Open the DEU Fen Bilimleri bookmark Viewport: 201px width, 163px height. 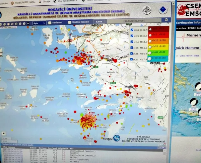pyautogui.click(x=67, y=1)
